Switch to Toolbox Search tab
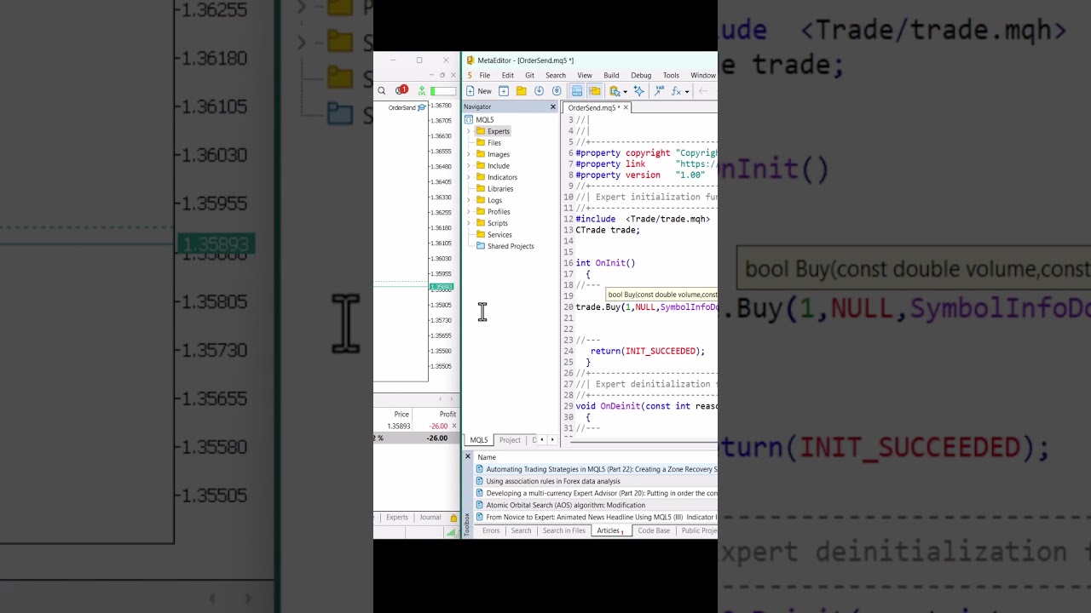The width and height of the screenshot is (1091, 613). tap(521, 530)
